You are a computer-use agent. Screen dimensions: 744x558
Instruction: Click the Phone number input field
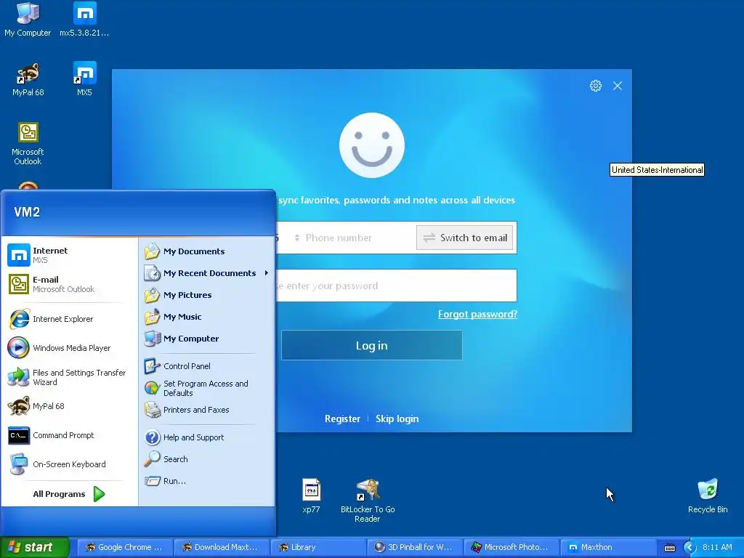tap(358, 238)
